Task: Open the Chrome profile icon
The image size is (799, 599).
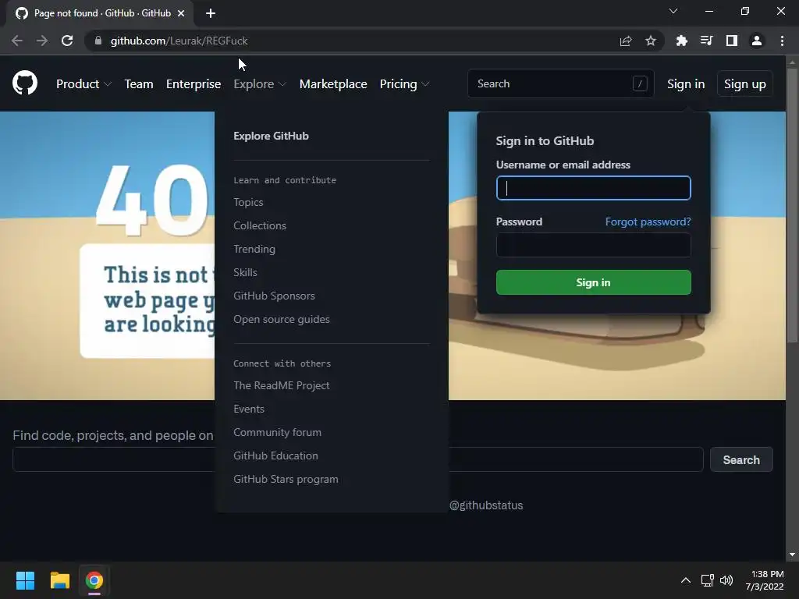Action: (757, 41)
